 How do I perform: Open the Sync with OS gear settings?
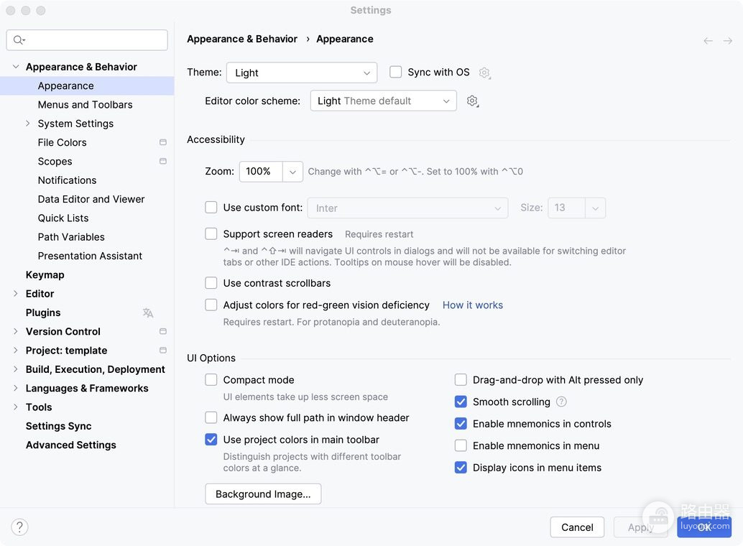click(x=484, y=73)
